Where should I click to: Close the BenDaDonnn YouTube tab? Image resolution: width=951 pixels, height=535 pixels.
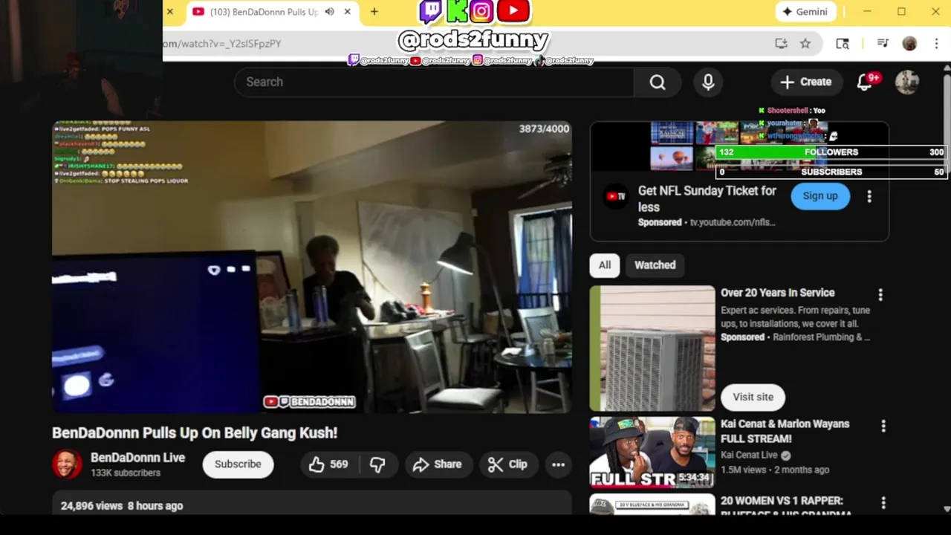(x=347, y=12)
